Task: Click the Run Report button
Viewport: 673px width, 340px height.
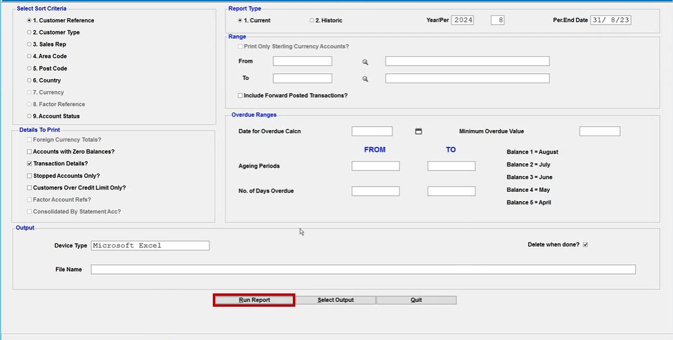Action: coord(254,300)
